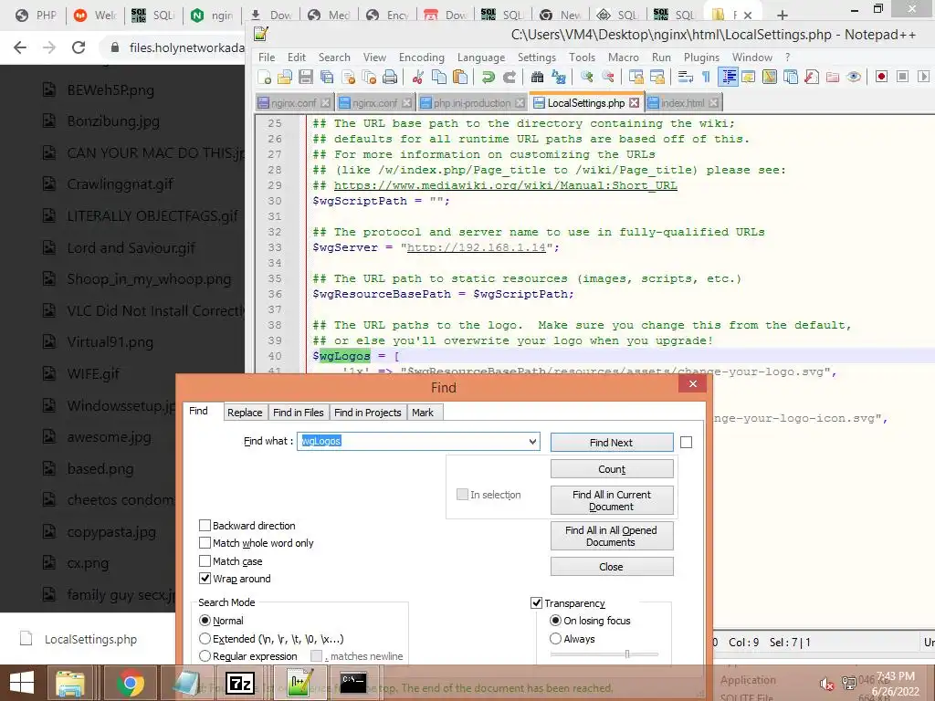
Task: Open the awesome.jpg file link in Chrome
Action: pos(109,437)
